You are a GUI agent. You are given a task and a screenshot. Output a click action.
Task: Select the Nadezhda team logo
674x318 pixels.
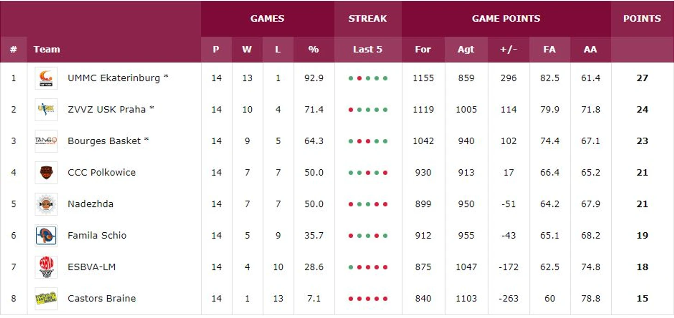click(46, 204)
